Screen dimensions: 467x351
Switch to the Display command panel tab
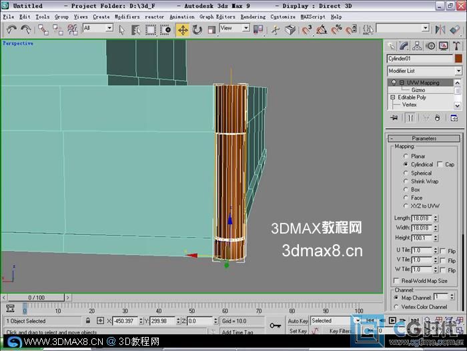click(x=444, y=46)
